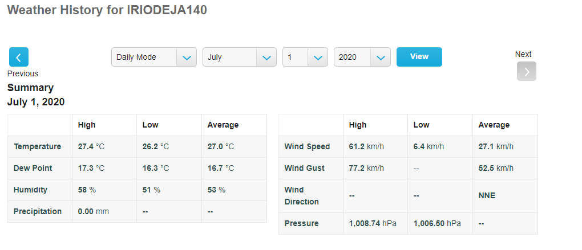Click the Weather History for IRIODEJA140 heading
The height and width of the screenshot is (250, 582).
pyautogui.click(x=107, y=10)
